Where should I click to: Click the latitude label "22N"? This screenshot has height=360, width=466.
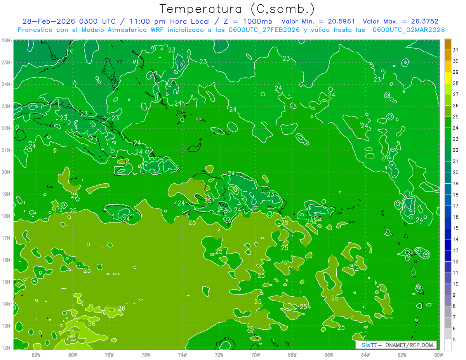tap(6, 128)
